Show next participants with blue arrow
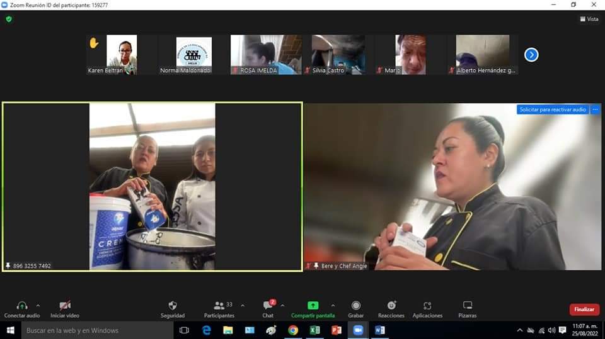The height and width of the screenshot is (339, 605). tap(531, 55)
